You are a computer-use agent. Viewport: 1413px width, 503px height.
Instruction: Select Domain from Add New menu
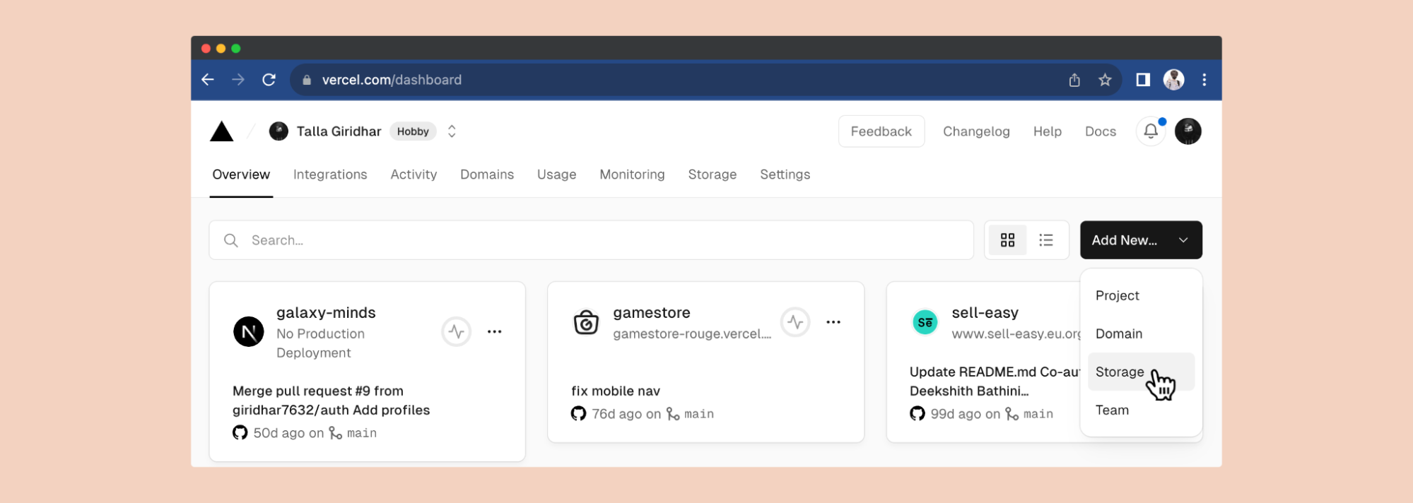(x=1141, y=333)
